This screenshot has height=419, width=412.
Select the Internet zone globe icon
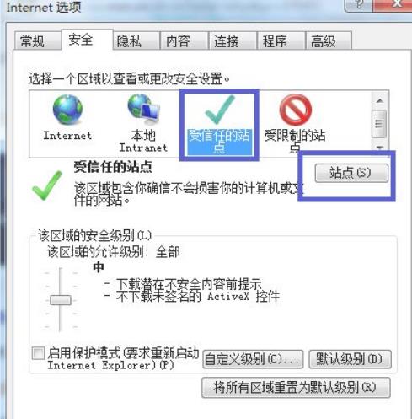[x=67, y=110]
